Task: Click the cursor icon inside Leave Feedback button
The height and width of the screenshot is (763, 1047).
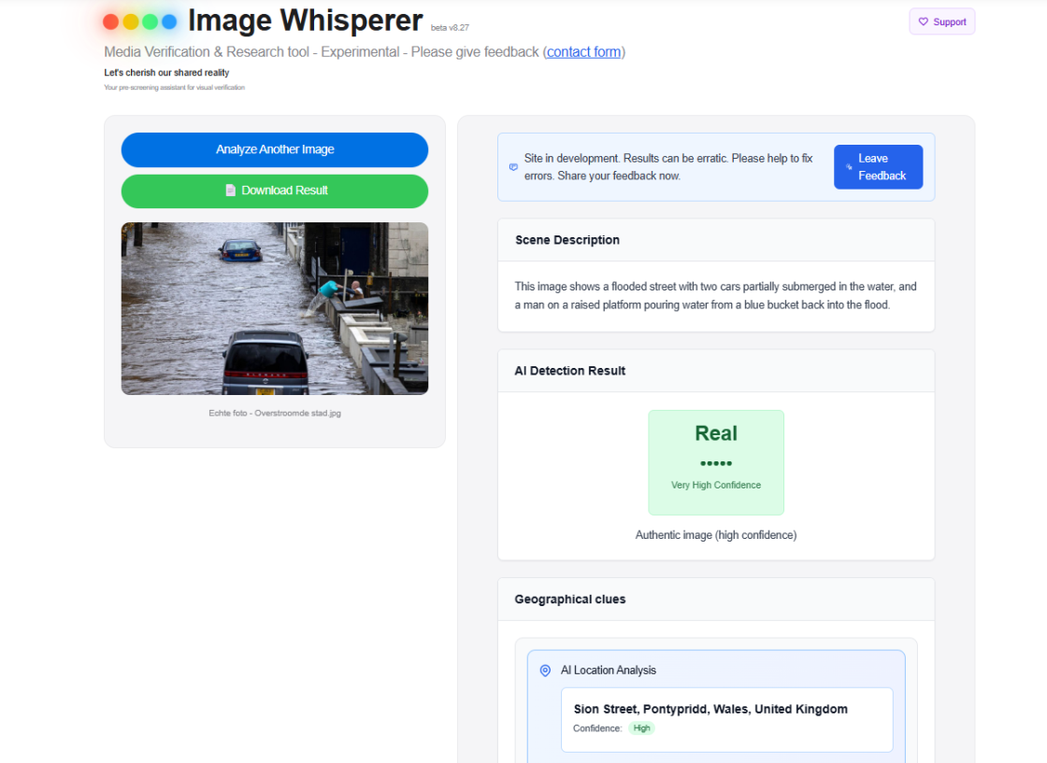Action: pos(848,166)
